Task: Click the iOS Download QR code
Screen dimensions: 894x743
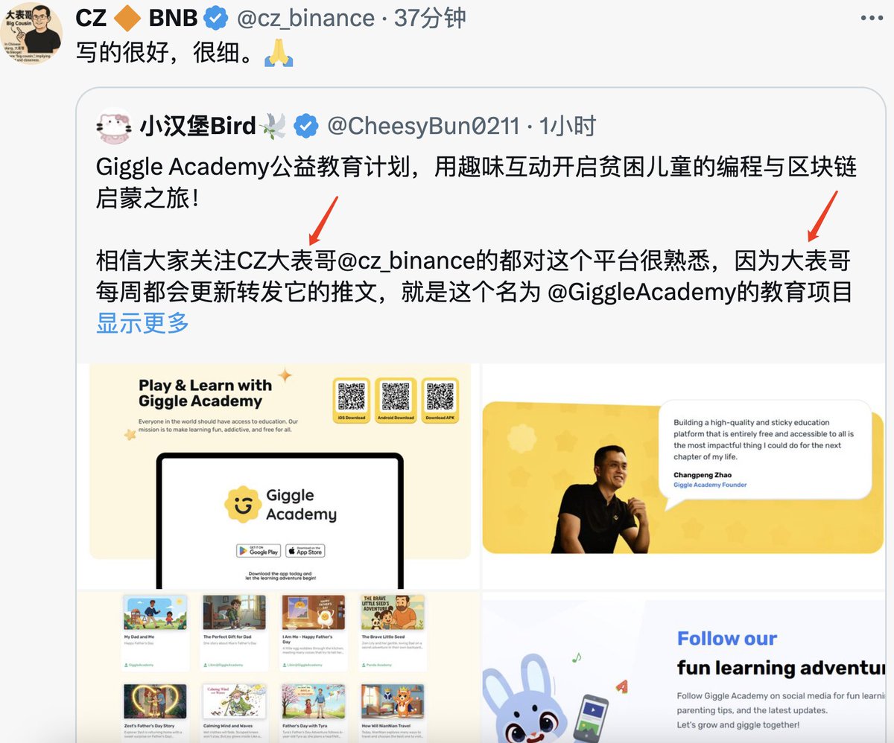Action: pyautogui.click(x=352, y=401)
